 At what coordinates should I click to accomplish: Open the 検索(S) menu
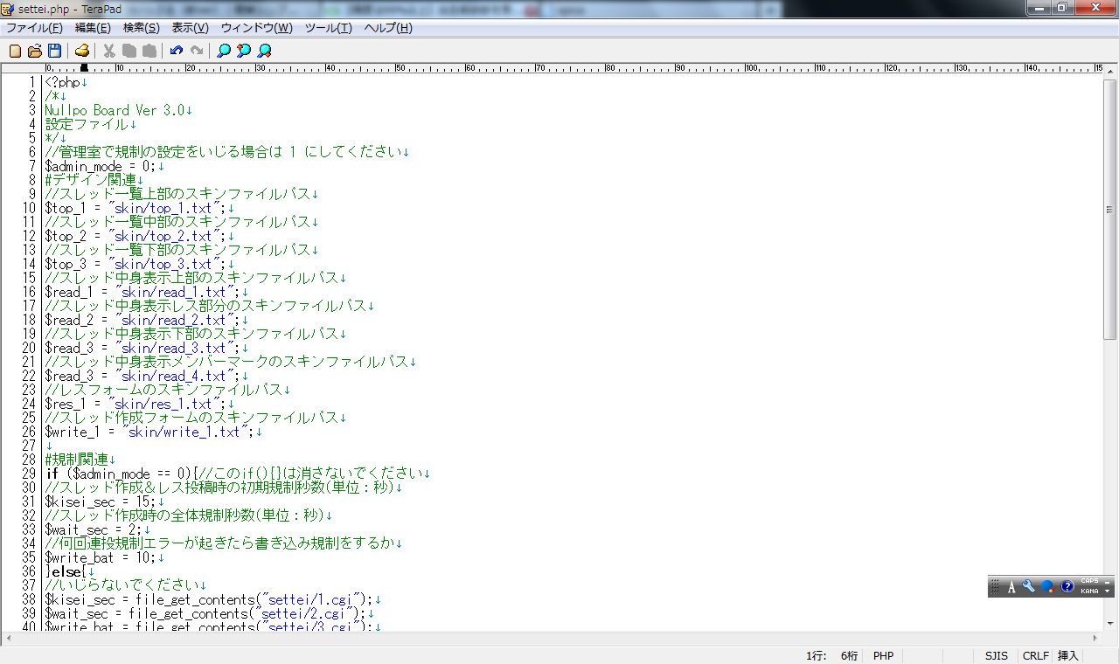click(141, 28)
